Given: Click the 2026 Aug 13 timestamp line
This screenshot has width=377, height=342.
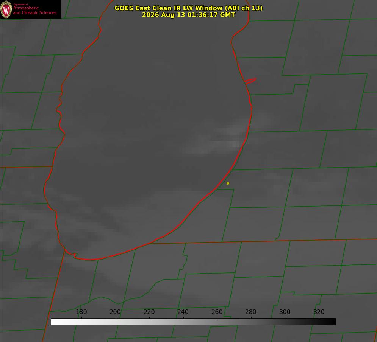Looking at the screenshot, I should (x=188, y=15).
